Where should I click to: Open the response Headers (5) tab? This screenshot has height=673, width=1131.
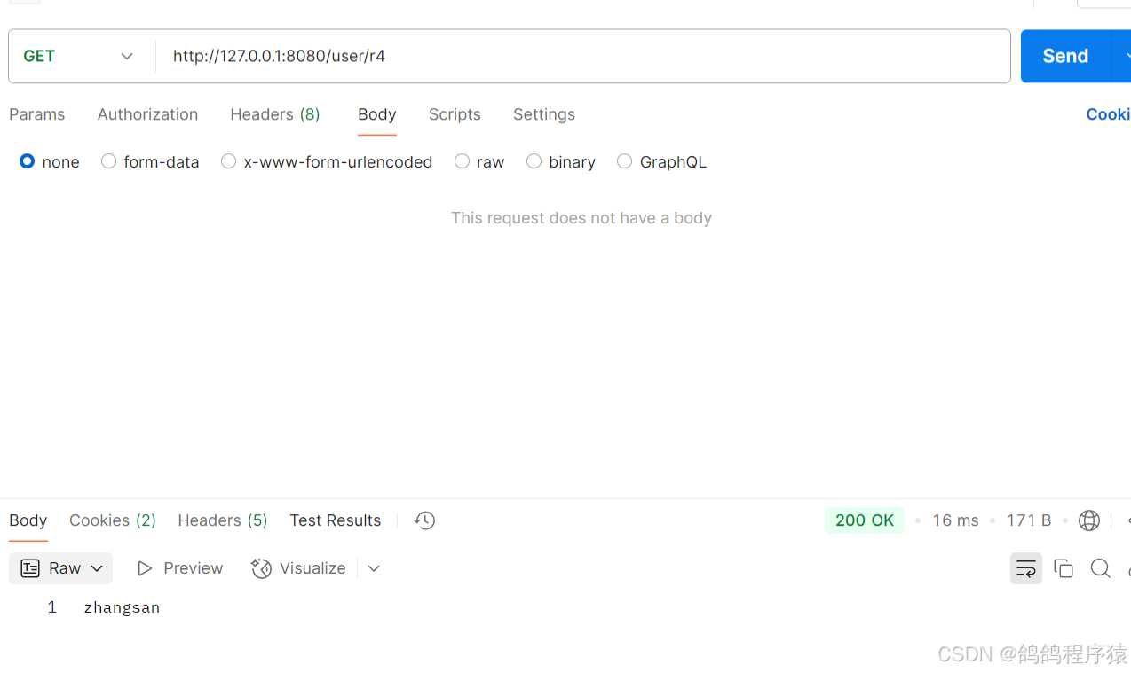pos(223,520)
